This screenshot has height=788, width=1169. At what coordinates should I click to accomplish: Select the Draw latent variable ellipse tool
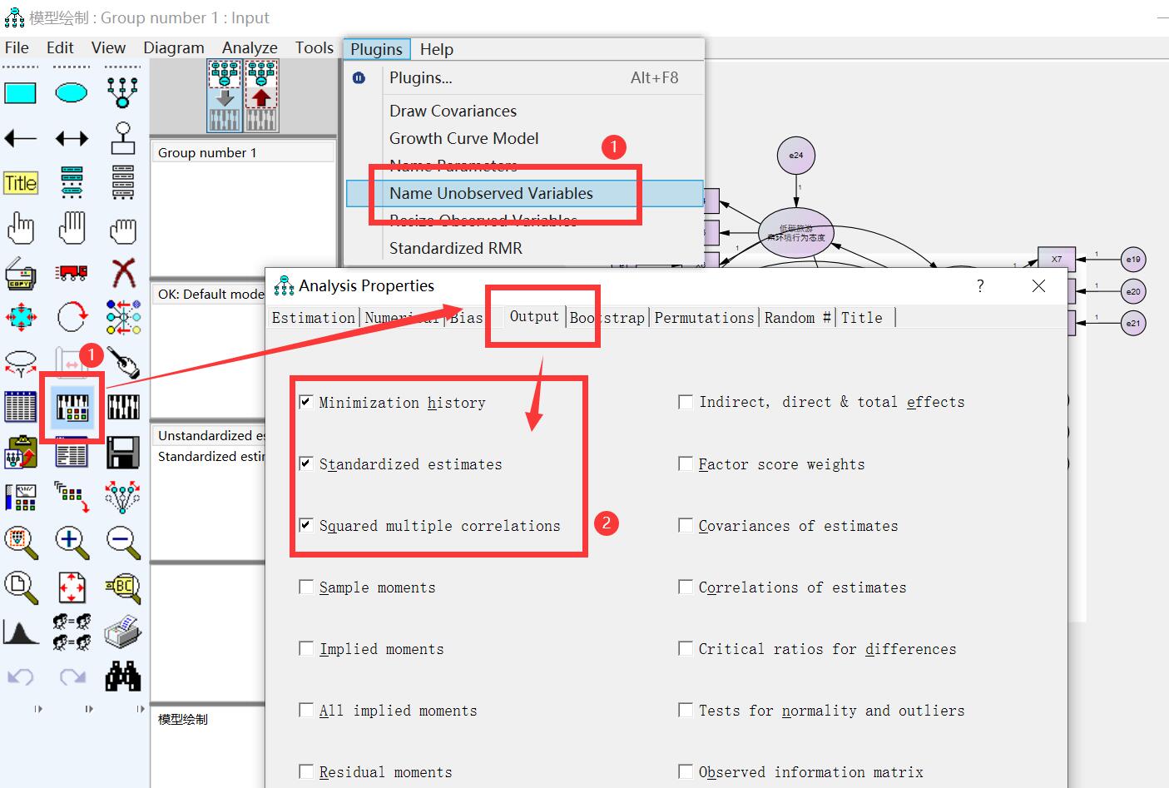(72, 92)
